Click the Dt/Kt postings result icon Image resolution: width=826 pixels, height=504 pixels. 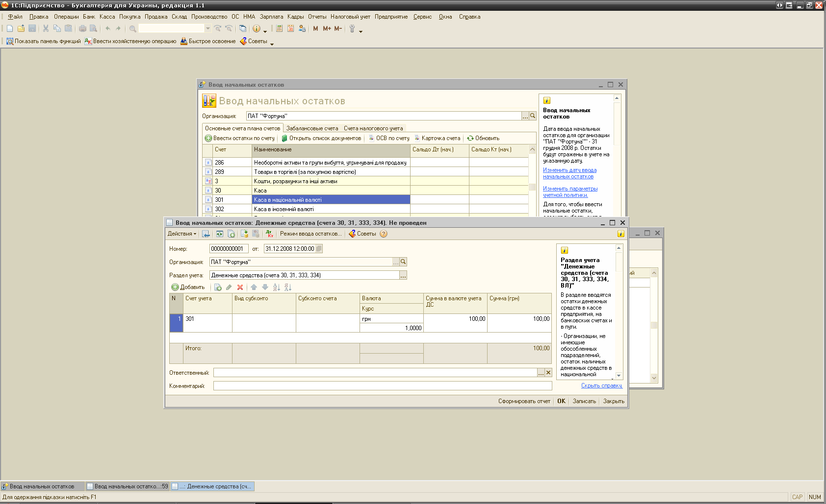click(269, 234)
